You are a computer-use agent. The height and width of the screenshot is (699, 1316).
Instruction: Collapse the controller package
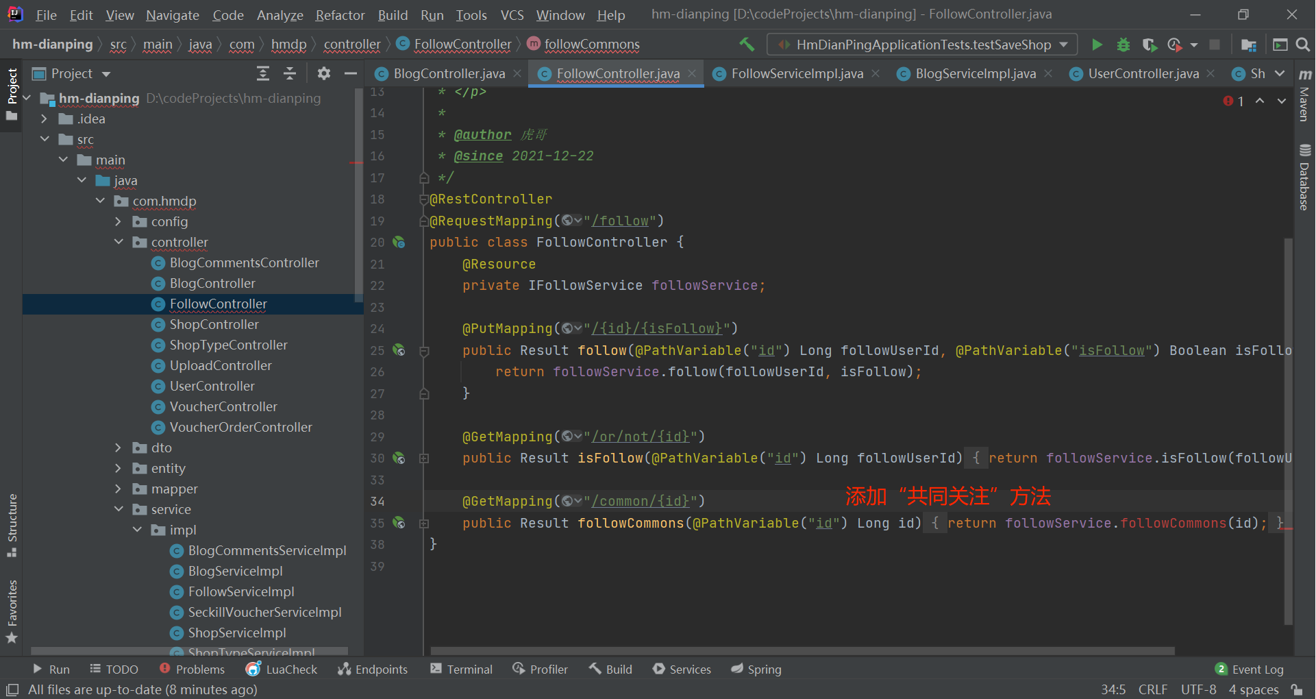tap(119, 242)
